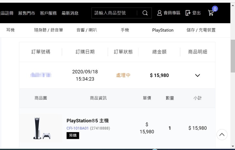Click the logout door icon
This screenshot has height=150, width=235.
click(x=188, y=13)
